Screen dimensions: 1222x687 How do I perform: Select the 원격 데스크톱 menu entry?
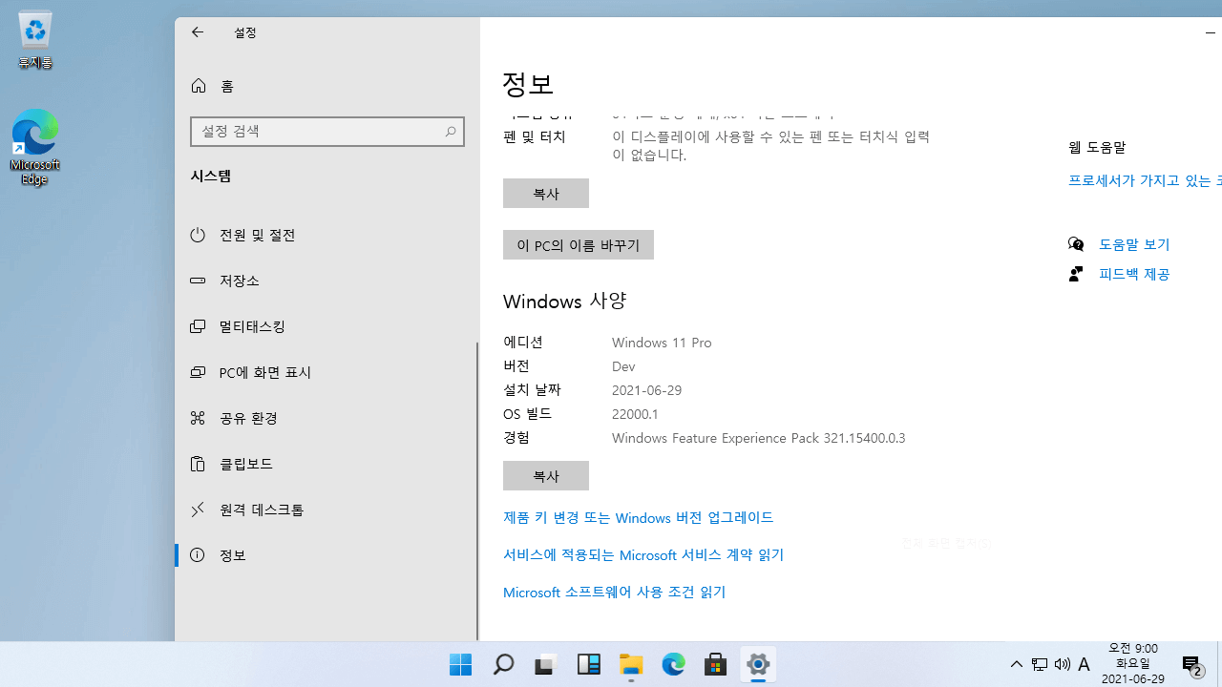(x=327, y=510)
